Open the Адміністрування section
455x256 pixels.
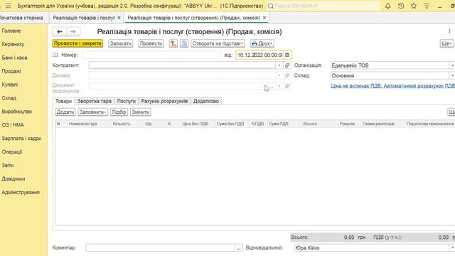21,192
